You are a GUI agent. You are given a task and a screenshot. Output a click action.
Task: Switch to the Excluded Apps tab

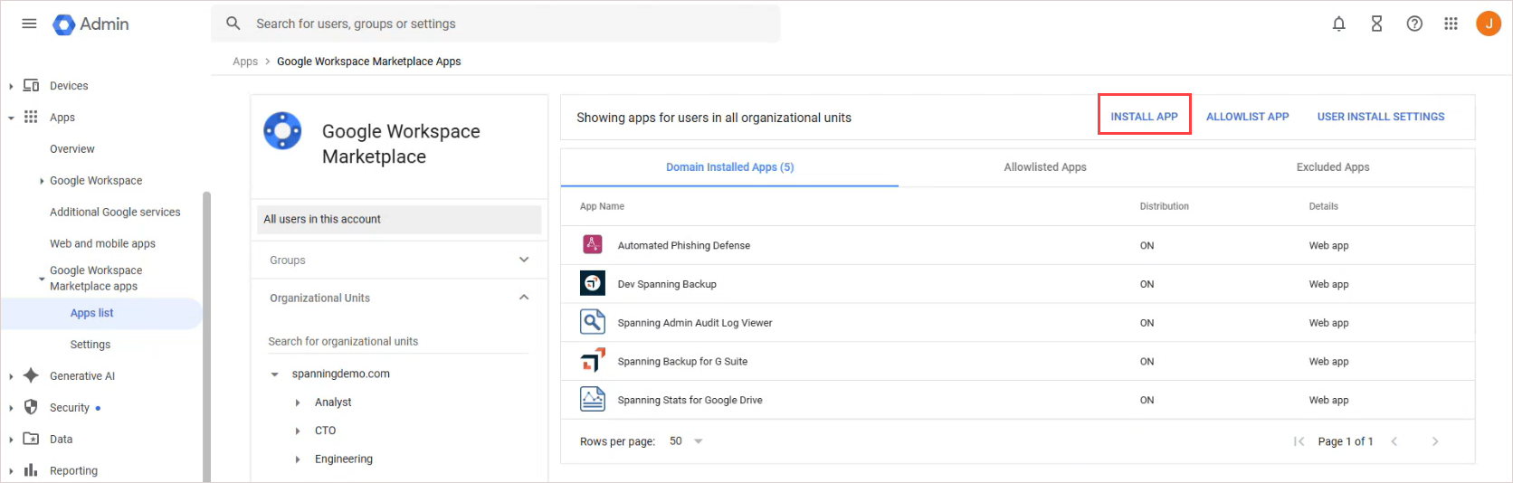click(1333, 167)
